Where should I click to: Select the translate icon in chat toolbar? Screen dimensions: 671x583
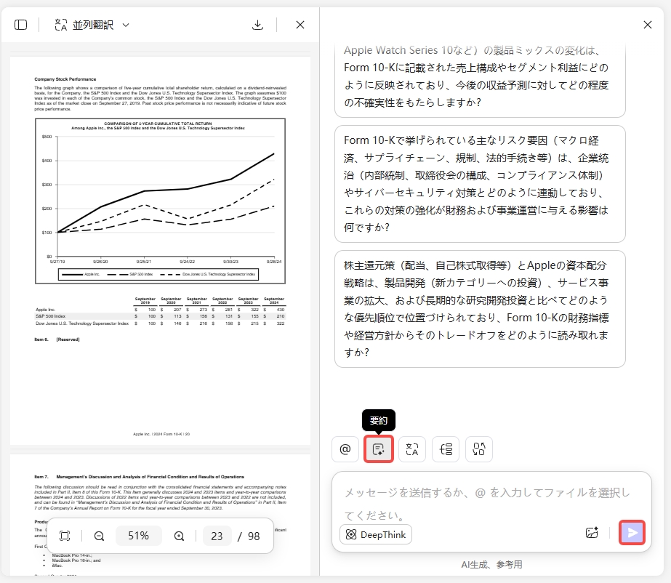click(411, 449)
